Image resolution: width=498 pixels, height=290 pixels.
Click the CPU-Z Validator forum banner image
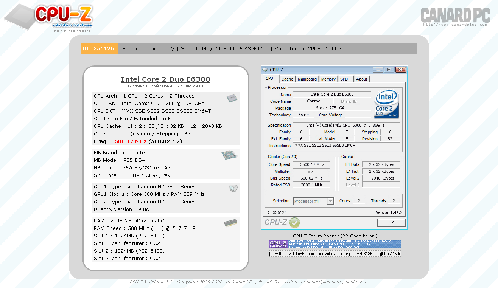[335, 244]
